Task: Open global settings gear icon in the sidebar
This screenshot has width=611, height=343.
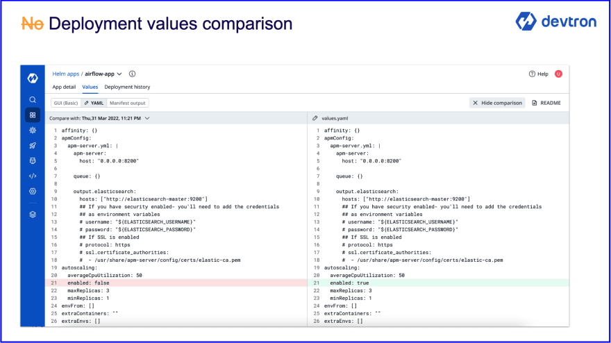Action: pyautogui.click(x=33, y=191)
